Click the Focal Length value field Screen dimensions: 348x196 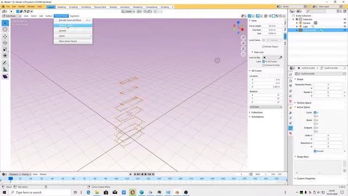coord(272,26)
